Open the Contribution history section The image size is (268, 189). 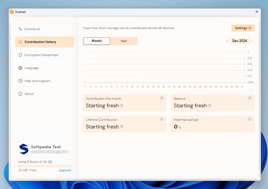tap(45, 42)
